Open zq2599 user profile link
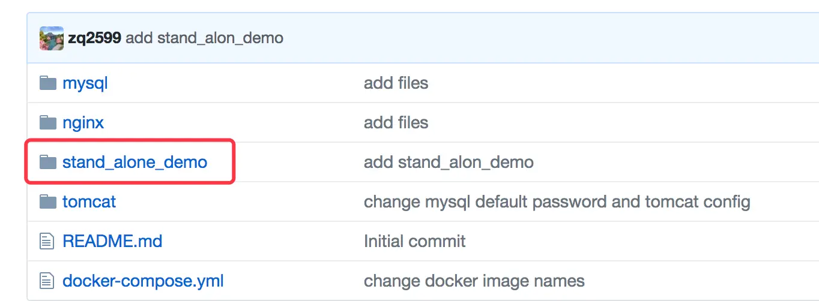 click(x=94, y=38)
